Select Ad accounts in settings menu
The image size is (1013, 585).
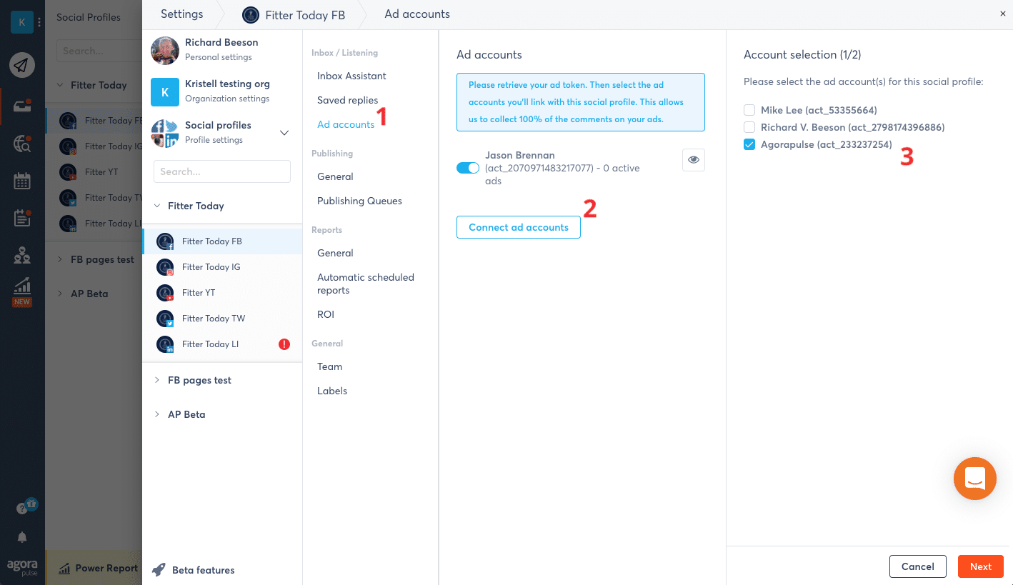click(x=346, y=124)
